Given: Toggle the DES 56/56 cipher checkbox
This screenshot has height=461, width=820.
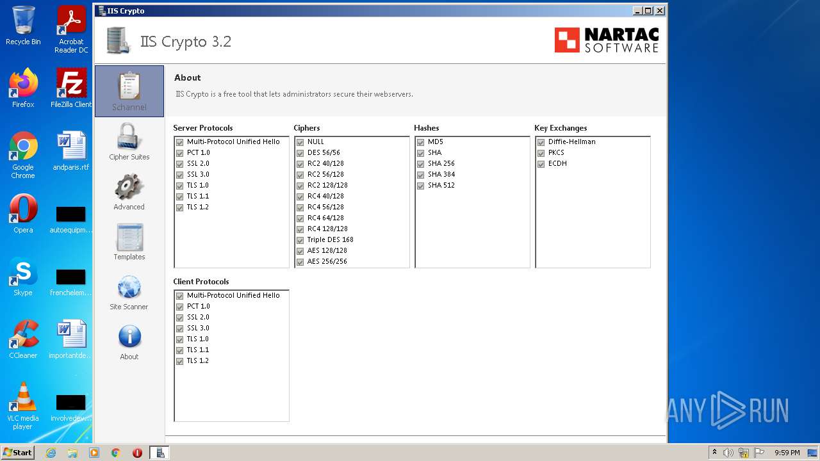Looking at the screenshot, I should tap(300, 153).
